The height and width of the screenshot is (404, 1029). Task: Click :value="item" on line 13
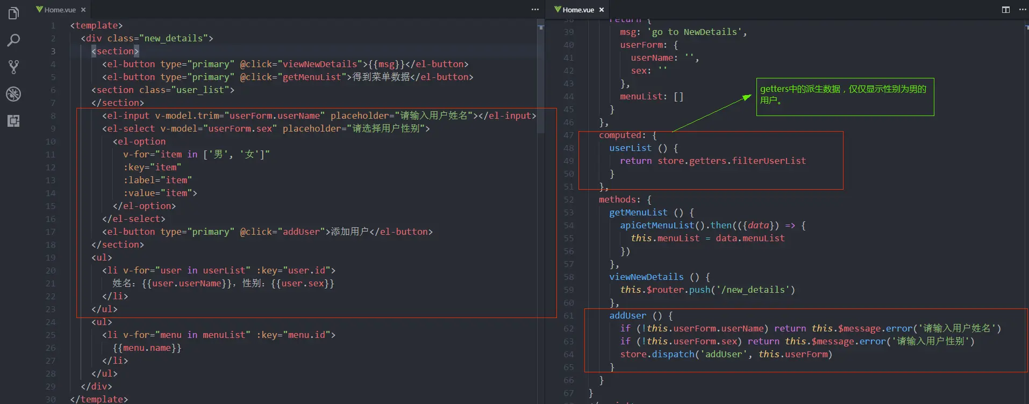158,193
